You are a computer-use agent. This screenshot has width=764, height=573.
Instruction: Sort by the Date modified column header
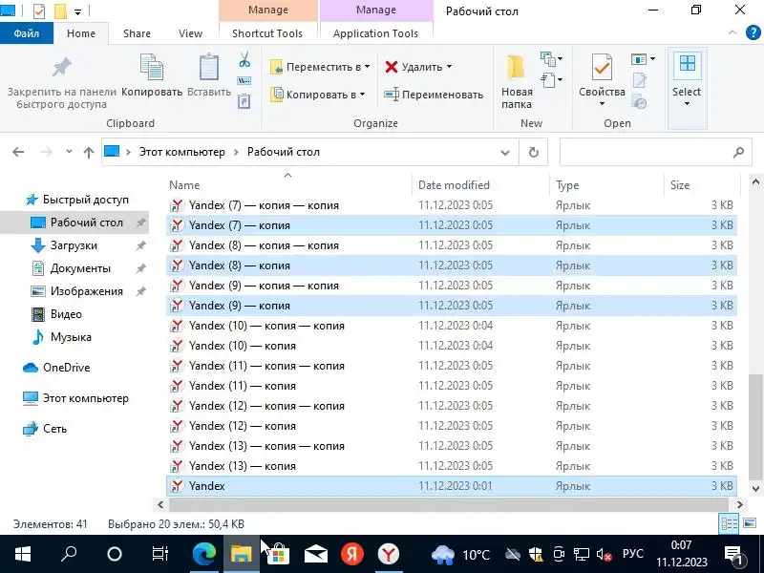(x=480, y=184)
